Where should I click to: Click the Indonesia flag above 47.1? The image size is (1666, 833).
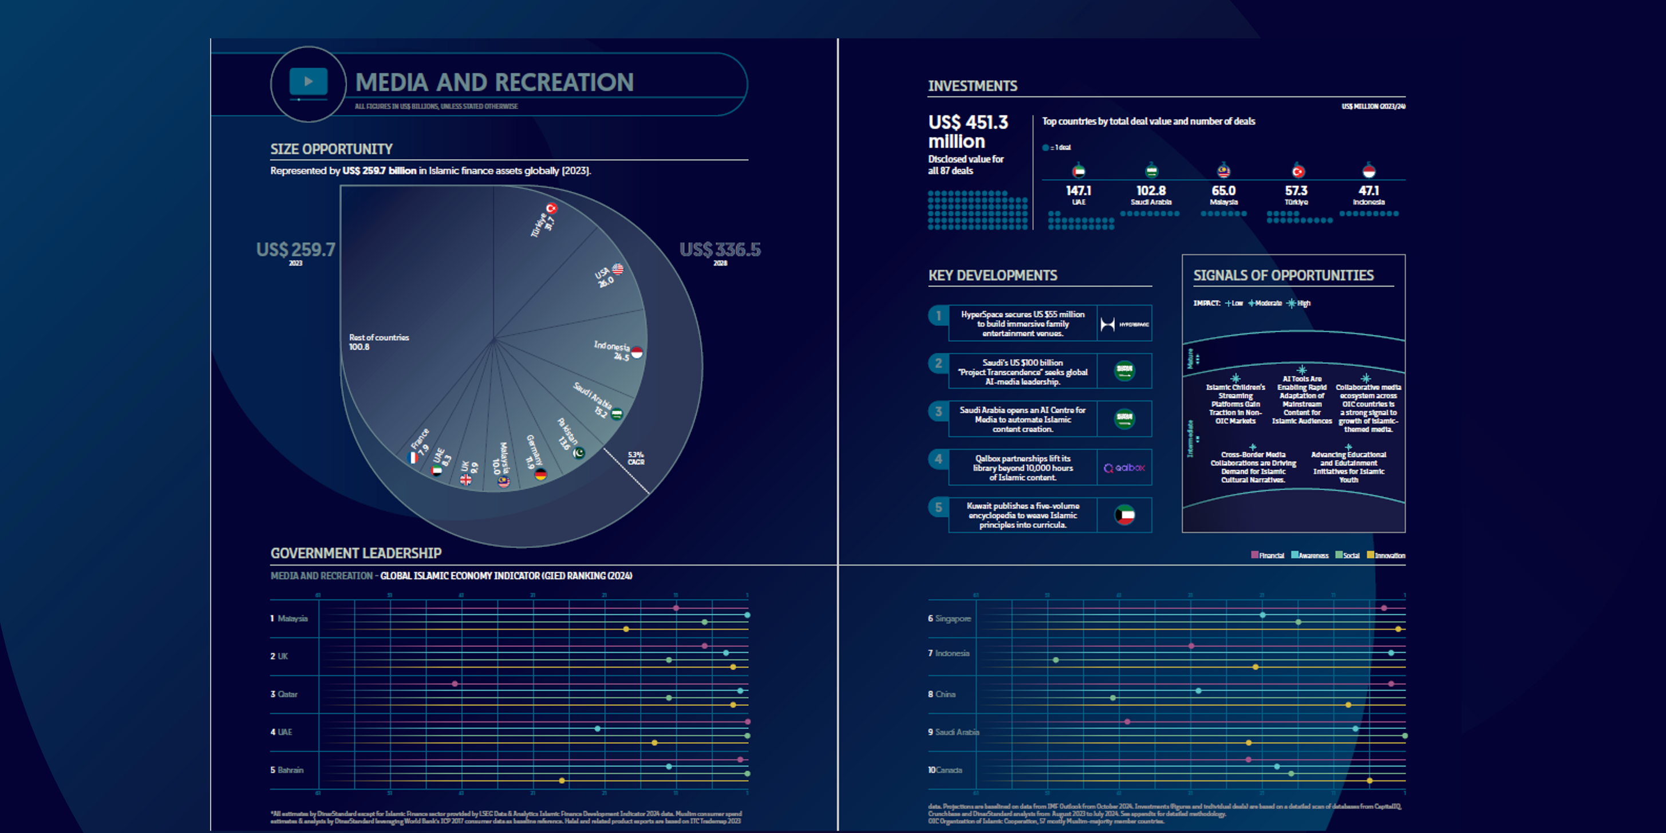pos(1368,171)
